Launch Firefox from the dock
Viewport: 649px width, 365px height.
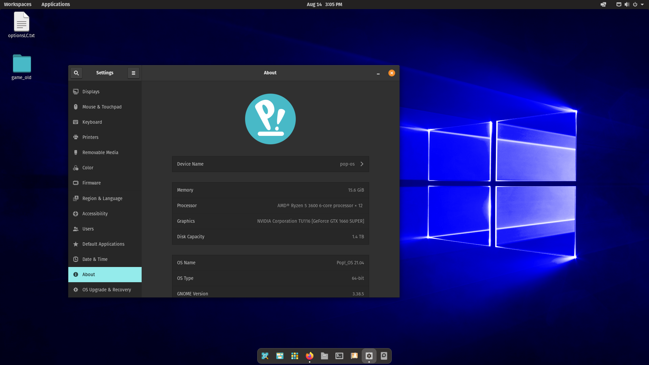click(x=309, y=356)
